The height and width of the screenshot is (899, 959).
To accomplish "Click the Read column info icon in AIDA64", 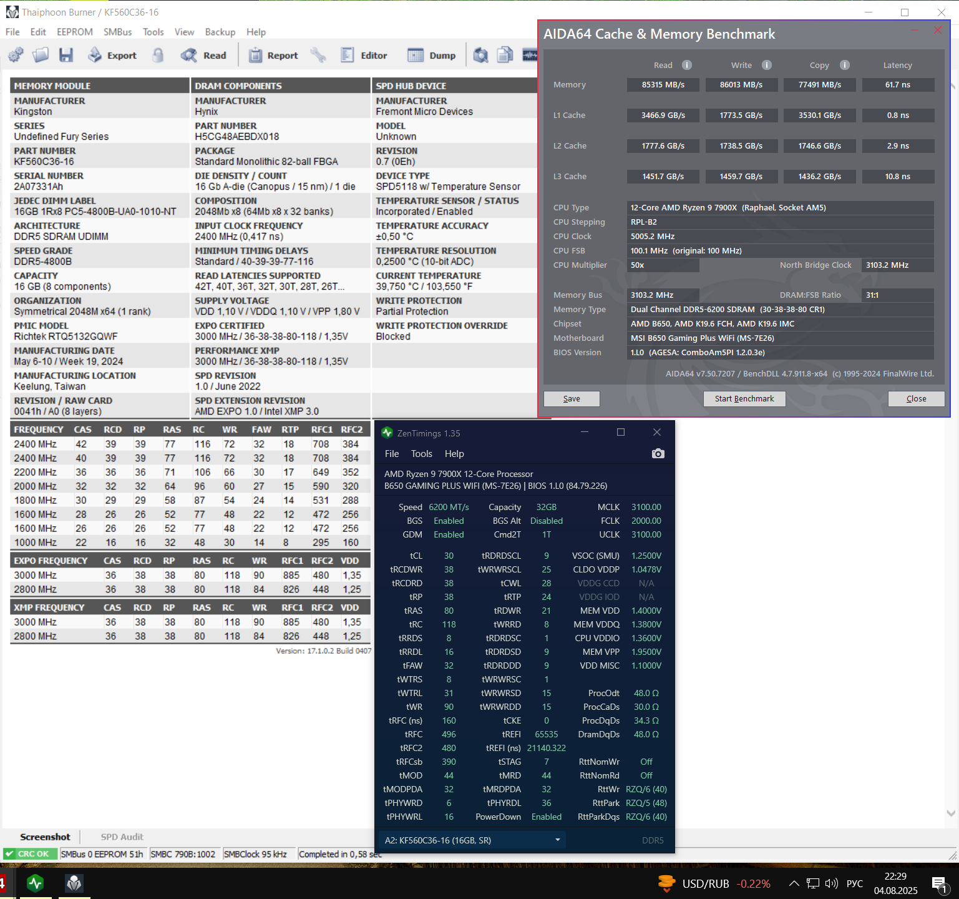I will pyautogui.click(x=686, y=65).
